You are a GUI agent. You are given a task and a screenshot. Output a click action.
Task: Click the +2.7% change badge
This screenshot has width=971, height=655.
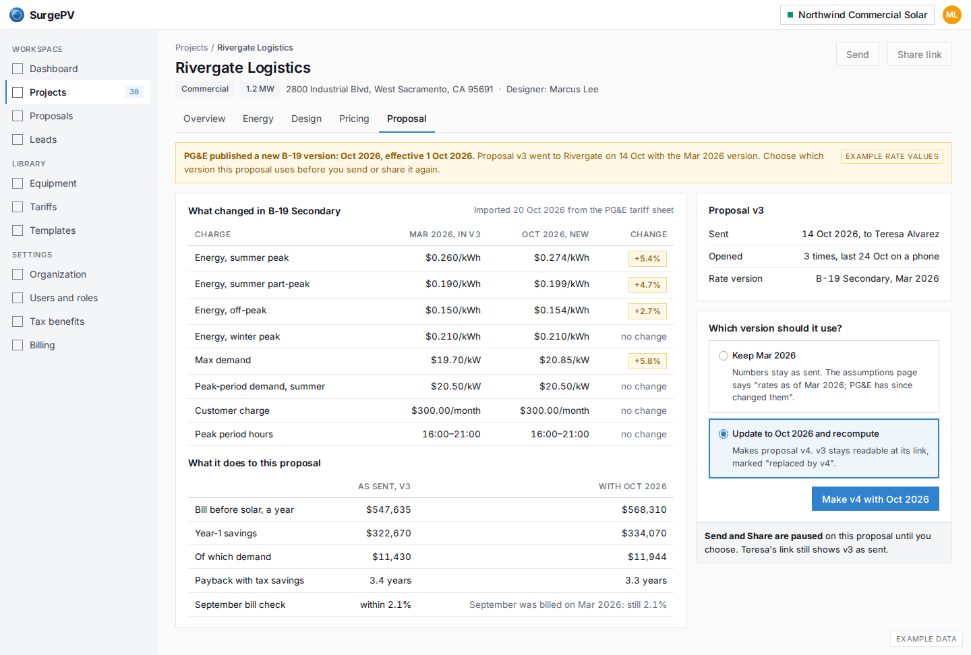tap(647, 311)
